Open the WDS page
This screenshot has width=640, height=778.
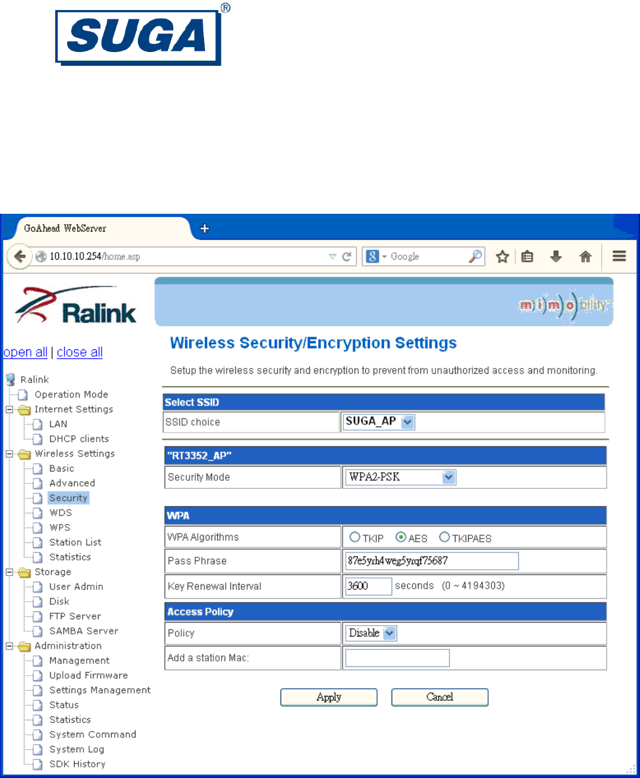click(x=61, y=513)
